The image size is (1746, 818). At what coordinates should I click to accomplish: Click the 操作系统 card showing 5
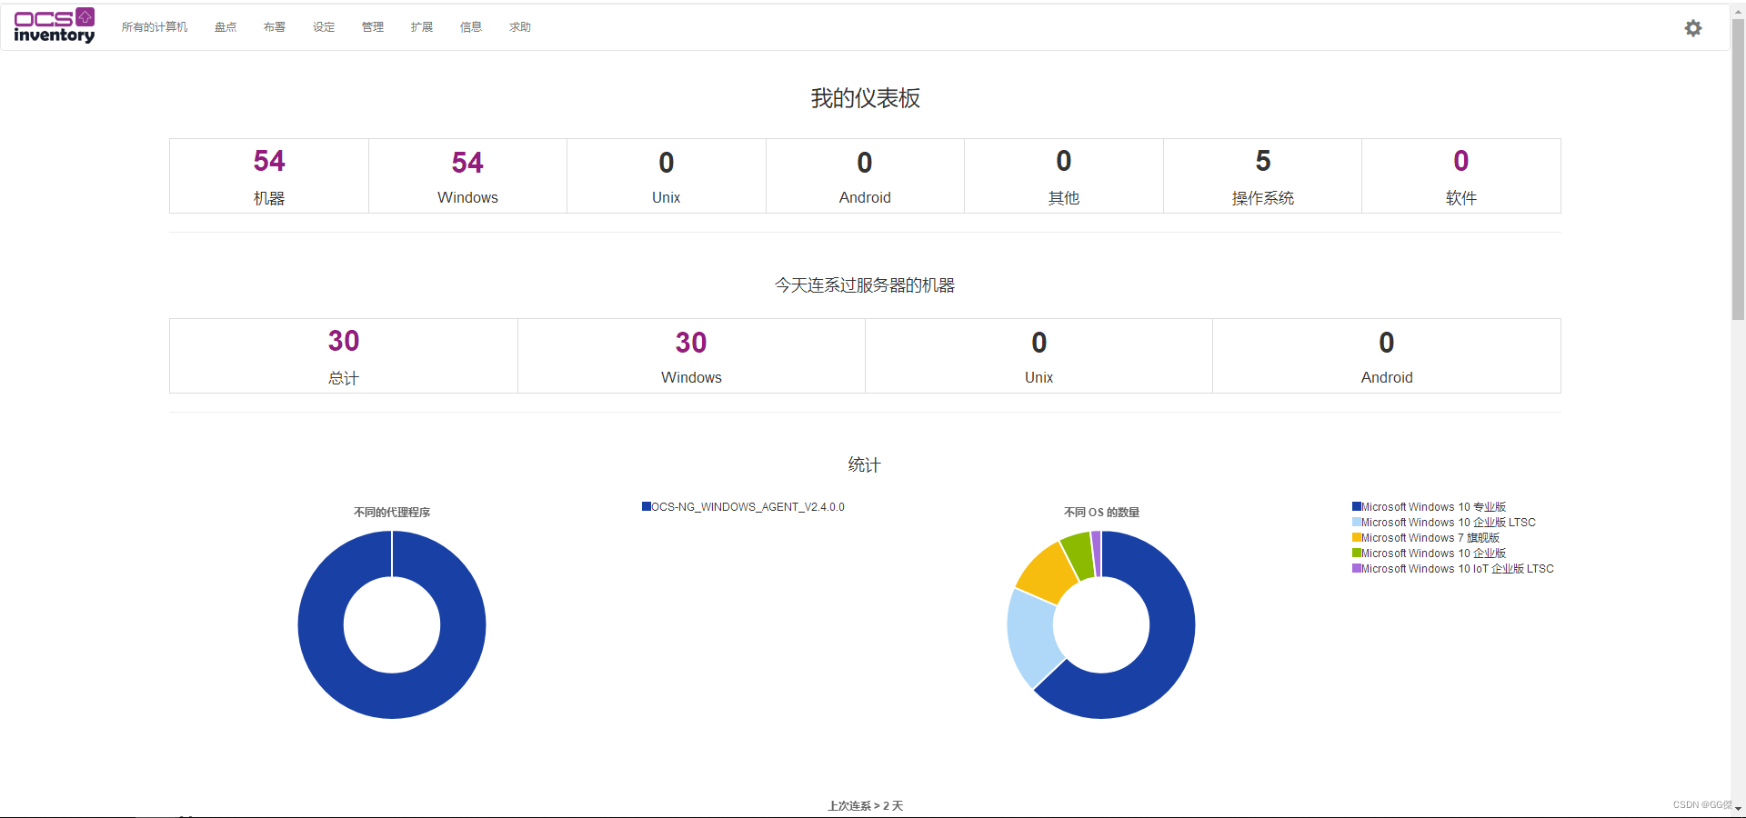pyautogui.click(x=1261, y=175)
